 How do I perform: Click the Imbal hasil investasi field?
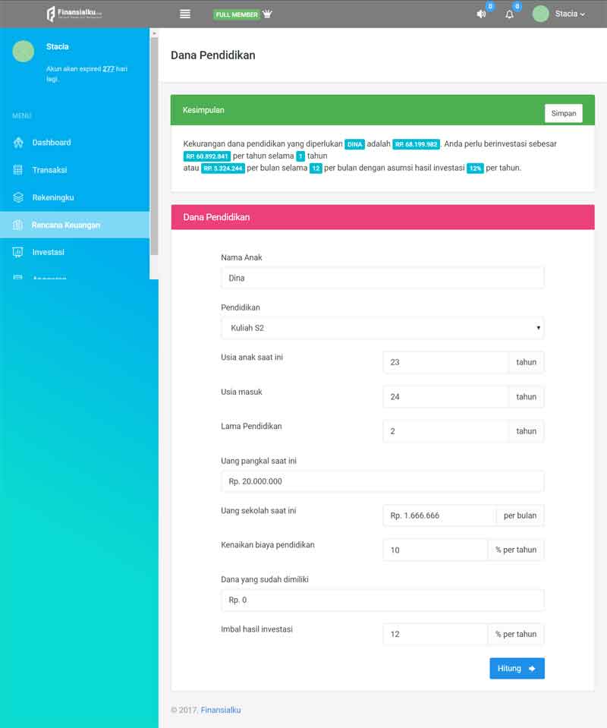[435, 634]
